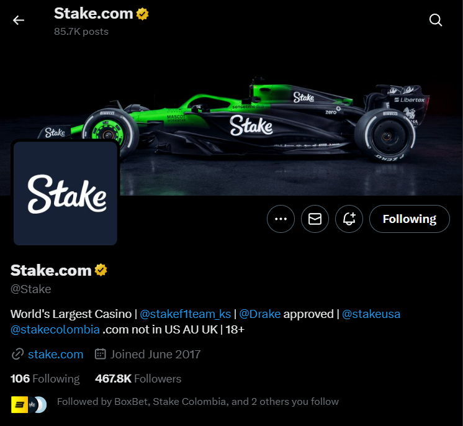Send a direct message via envelope icon
Screen dimensions: 463x426
click(x=315, y=219)
